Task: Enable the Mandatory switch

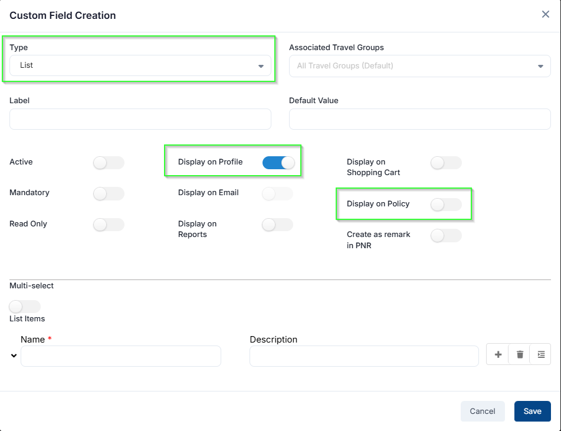Action: coord(109,193)
